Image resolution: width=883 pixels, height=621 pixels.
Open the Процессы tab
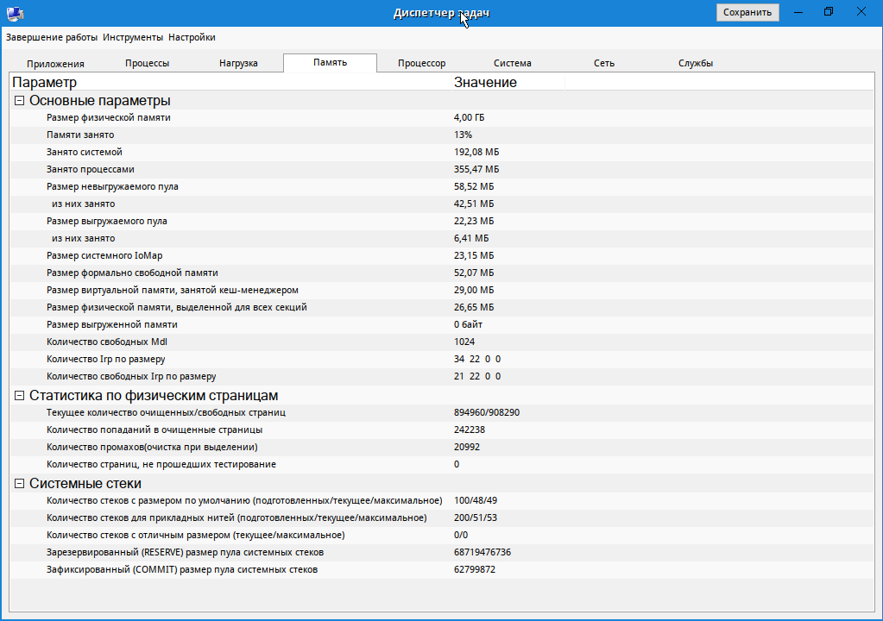pyautogui.click(x=147, y=64)
